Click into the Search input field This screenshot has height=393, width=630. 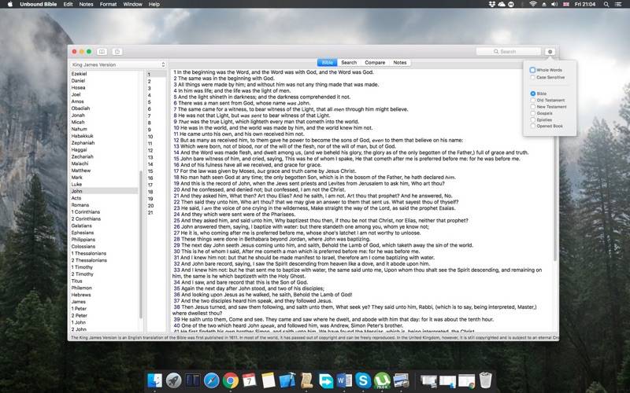508,52
